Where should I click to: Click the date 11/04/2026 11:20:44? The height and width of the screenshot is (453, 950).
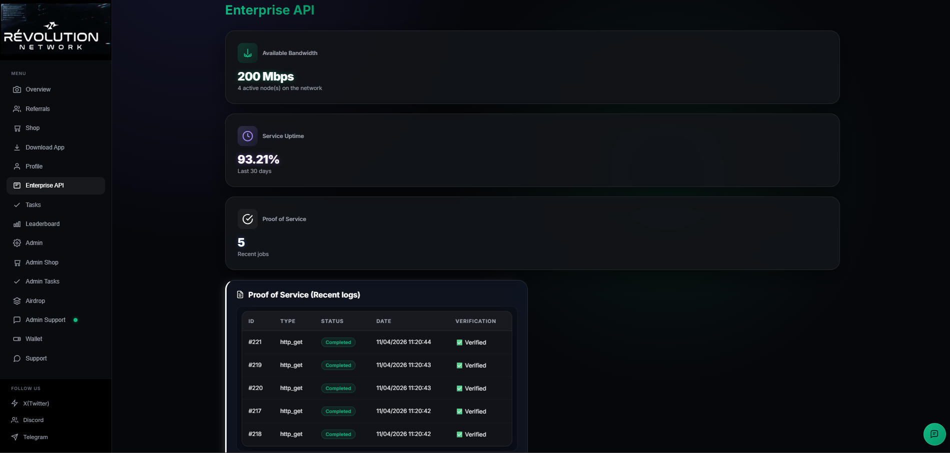click(x=404, y=342)
